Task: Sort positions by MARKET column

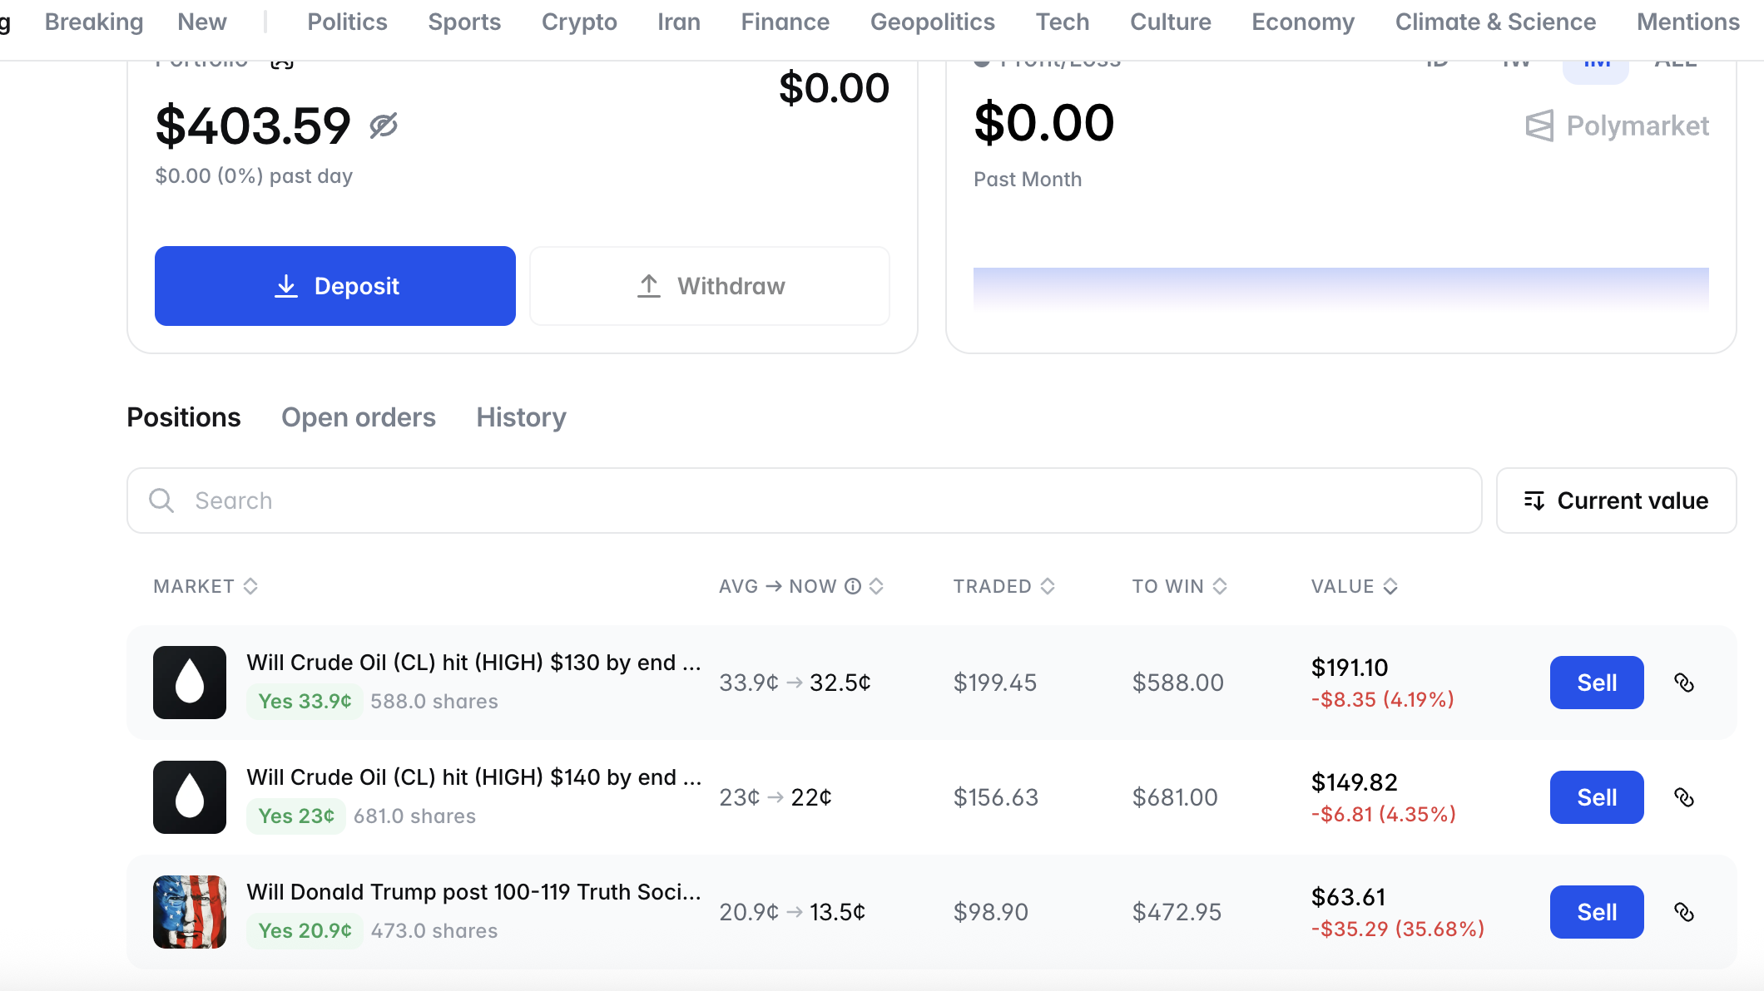Action: coord(206,586)
